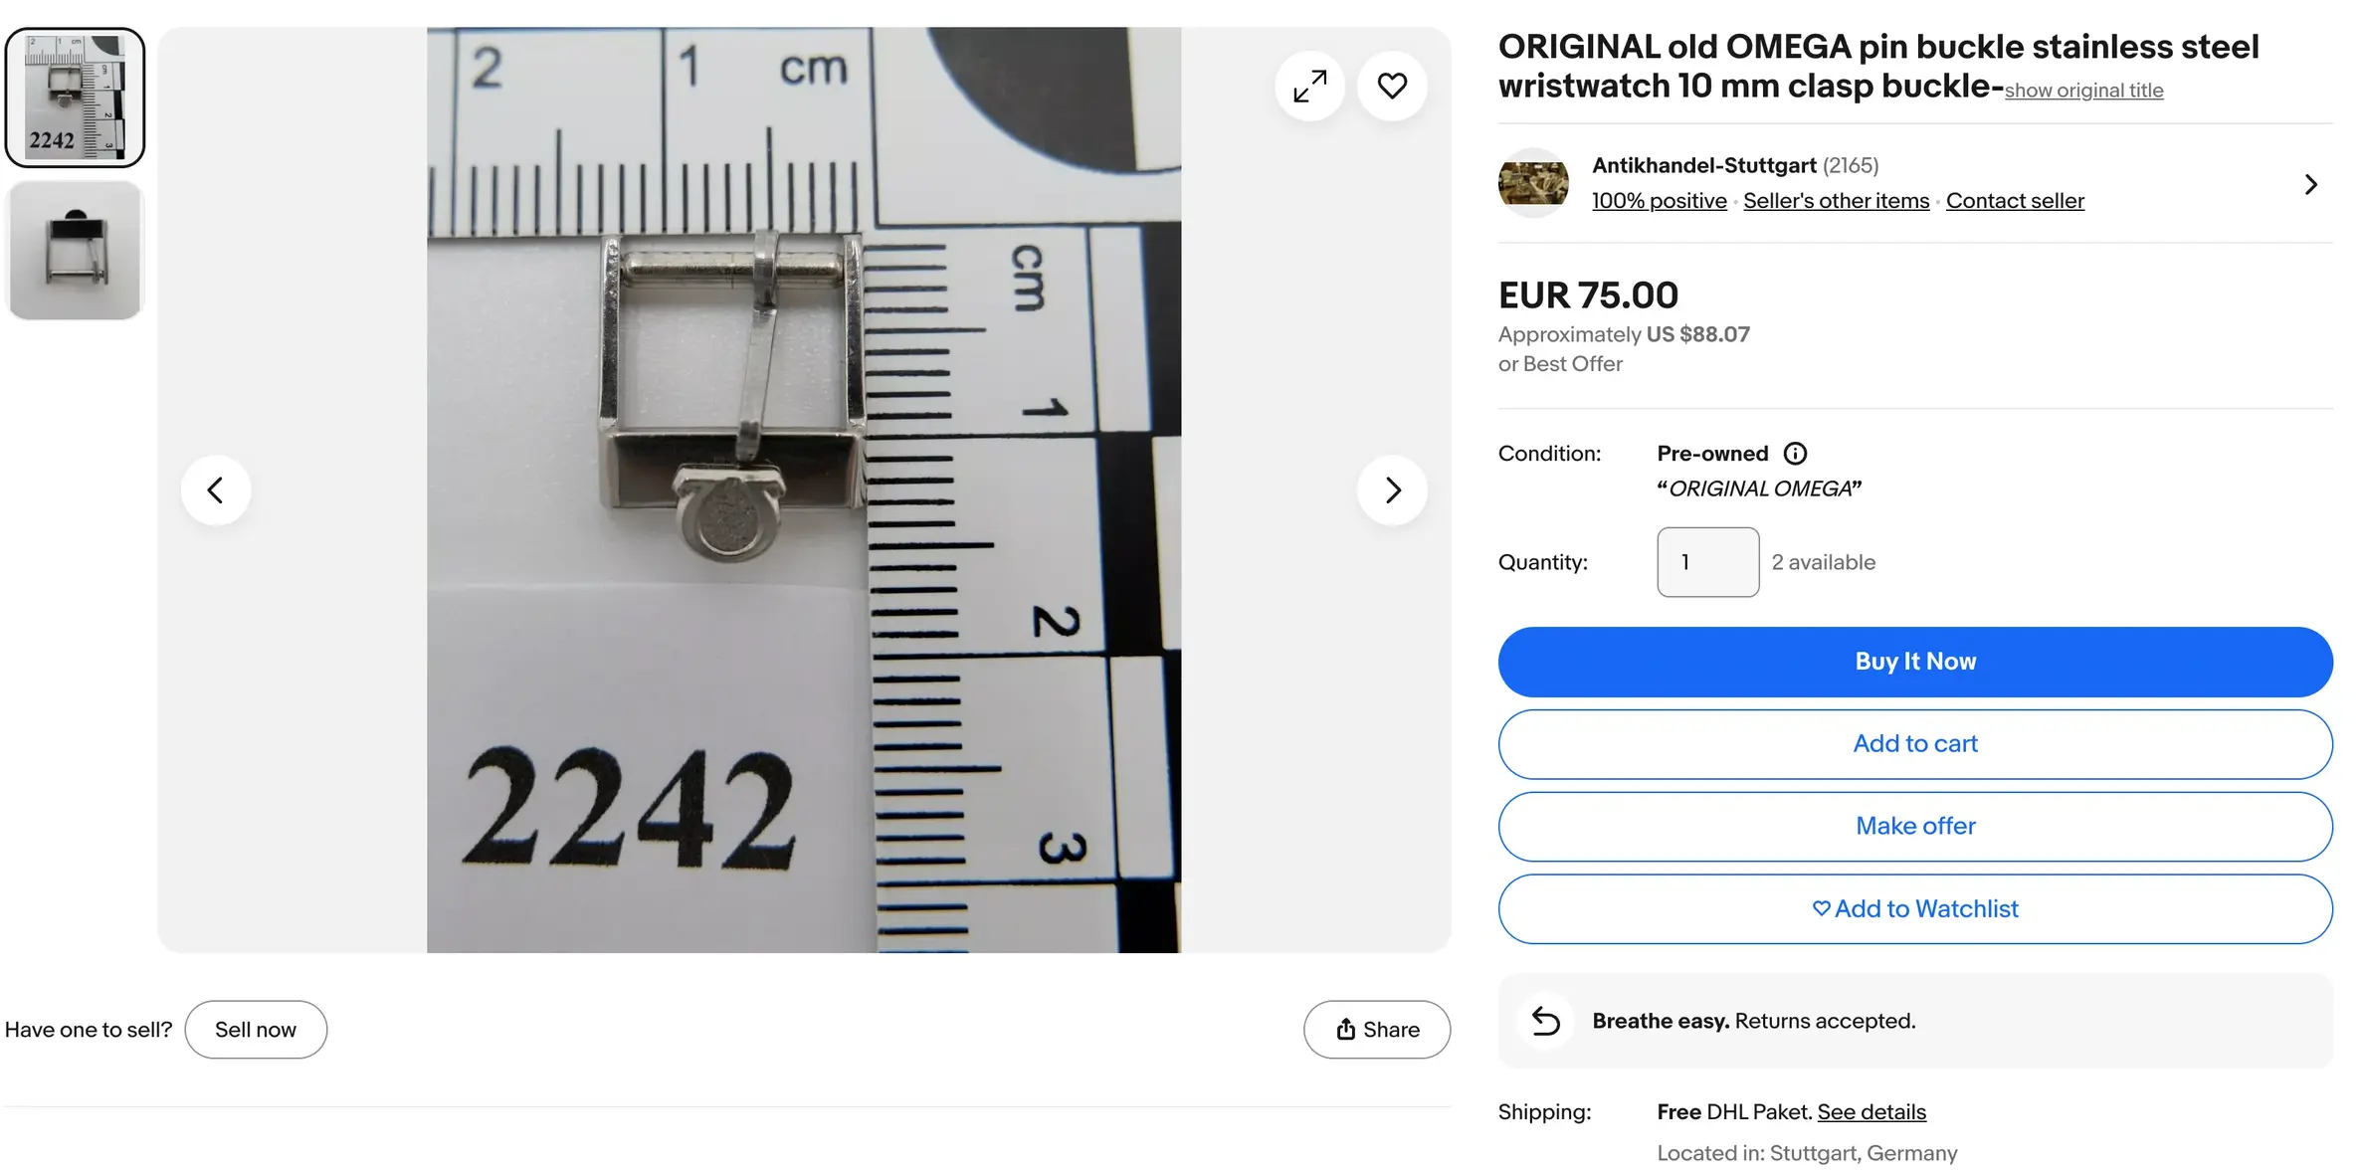Edit the quantity input field
2363x1170 pixels.
tap(1707, 562)
